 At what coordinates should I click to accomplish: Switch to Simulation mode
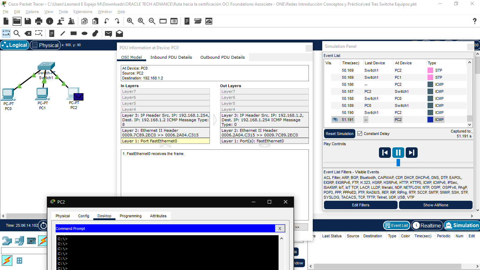coord(462,225)
